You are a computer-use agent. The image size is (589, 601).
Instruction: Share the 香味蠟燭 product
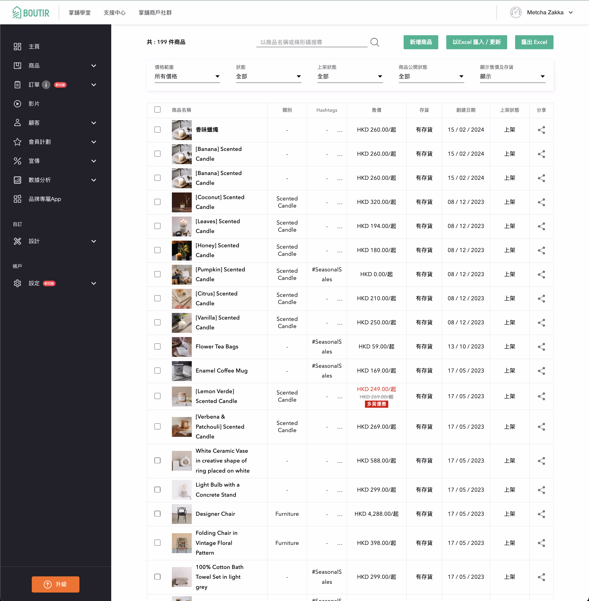click(541, 130)
